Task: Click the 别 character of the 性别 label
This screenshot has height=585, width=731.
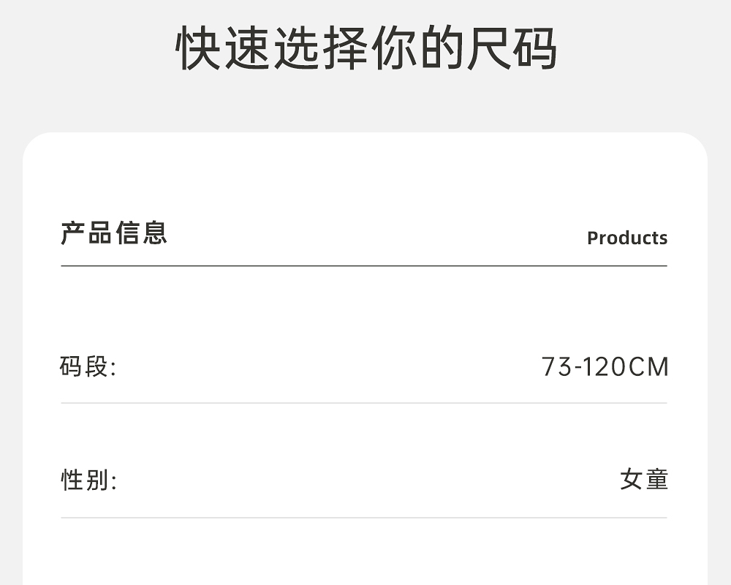Action: tap(98, 480)
